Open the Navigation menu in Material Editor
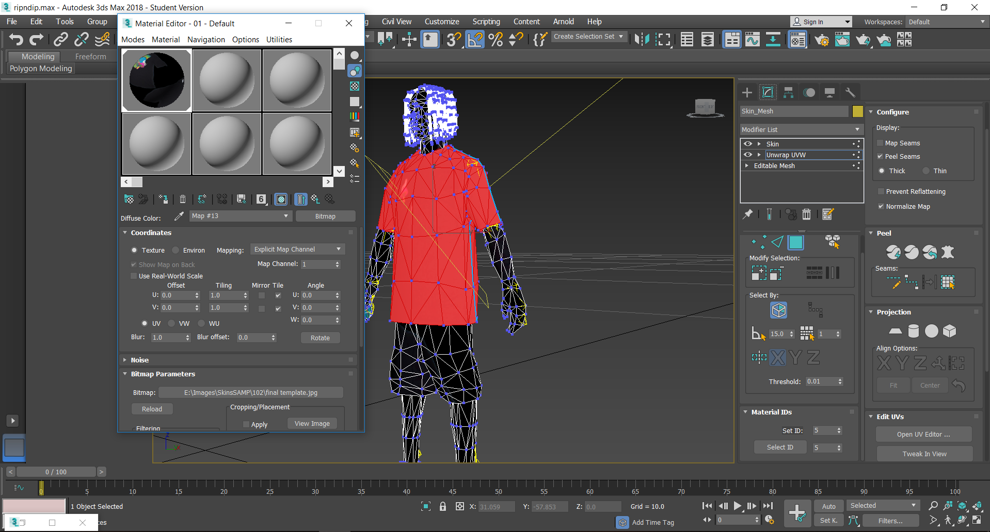 tap(206, 40)
